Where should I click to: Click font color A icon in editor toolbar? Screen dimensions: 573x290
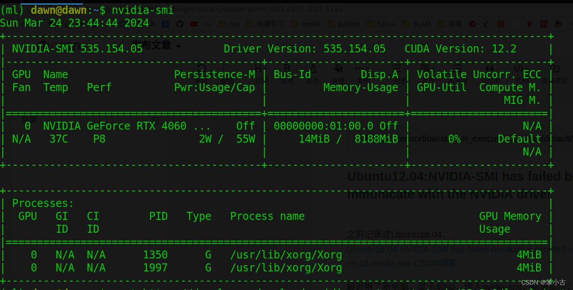[313, 69]
